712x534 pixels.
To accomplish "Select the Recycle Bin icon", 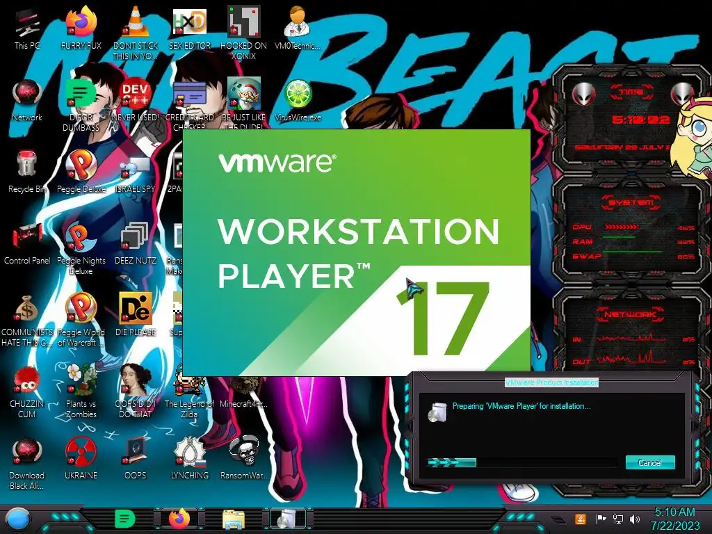I will [27, 172].
